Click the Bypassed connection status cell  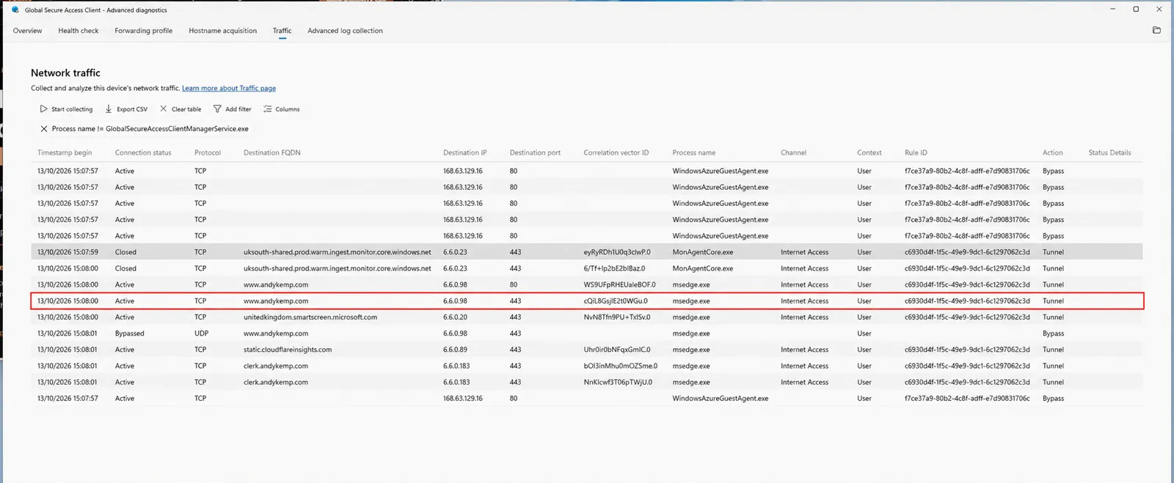click(x=130, y=333)
